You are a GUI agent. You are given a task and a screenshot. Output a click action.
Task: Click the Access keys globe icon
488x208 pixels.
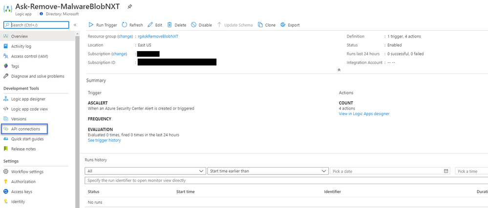click(5, 191)
